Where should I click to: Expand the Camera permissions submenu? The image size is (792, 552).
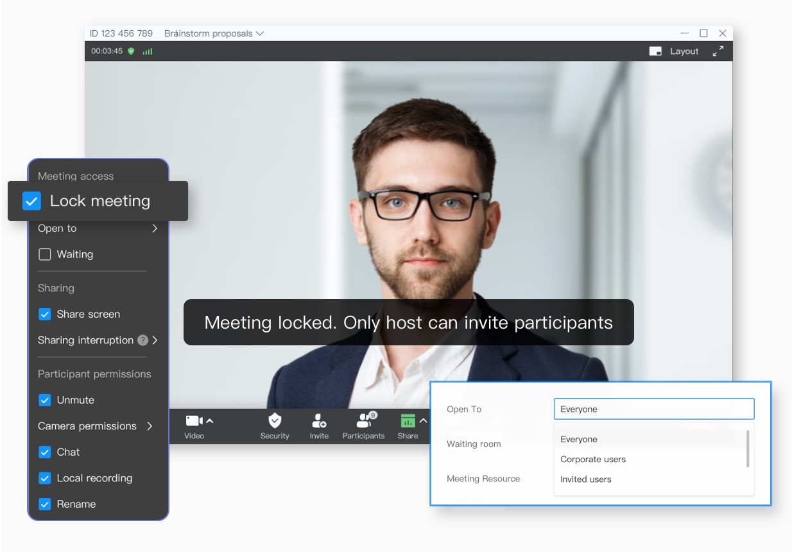point(150,426)
